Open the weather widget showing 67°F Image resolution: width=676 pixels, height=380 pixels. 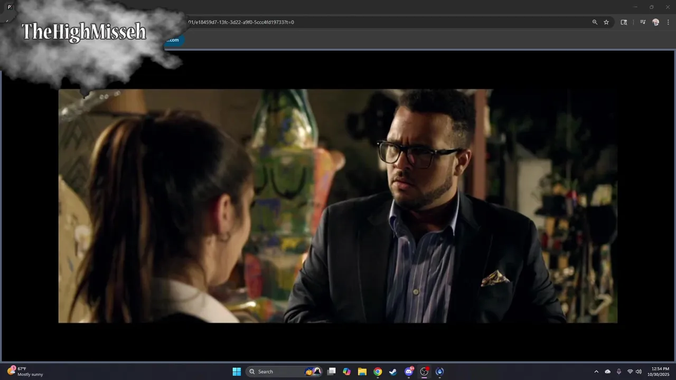[25, 372]
